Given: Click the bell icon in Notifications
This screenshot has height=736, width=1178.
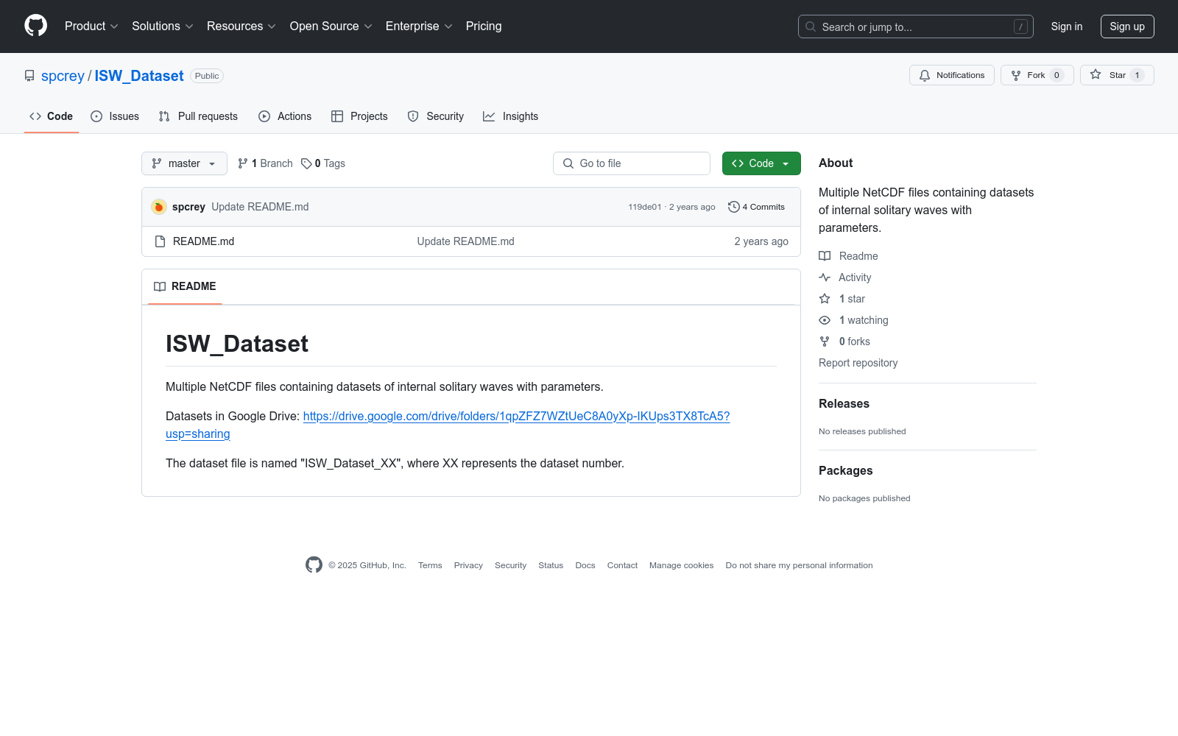Looking at the screenshot, I should pos(925,75).
